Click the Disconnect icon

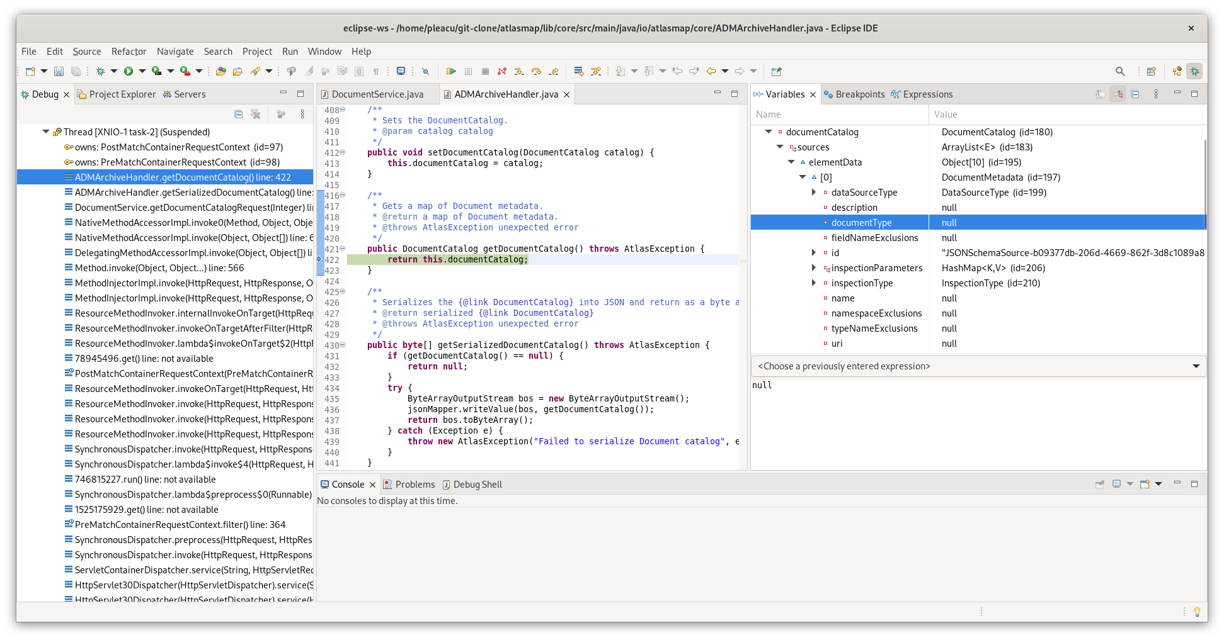coord(502,71)
